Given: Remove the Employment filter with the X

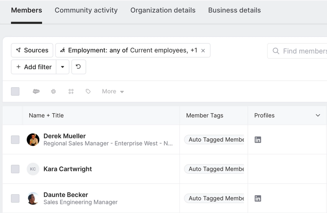Looking at the screenshot, I should click(x=203, y=51).
